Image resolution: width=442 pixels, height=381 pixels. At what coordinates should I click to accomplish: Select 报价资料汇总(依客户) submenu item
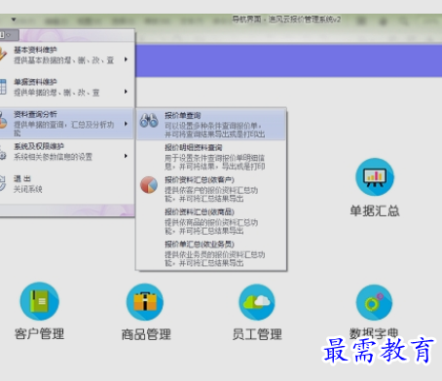211,189
